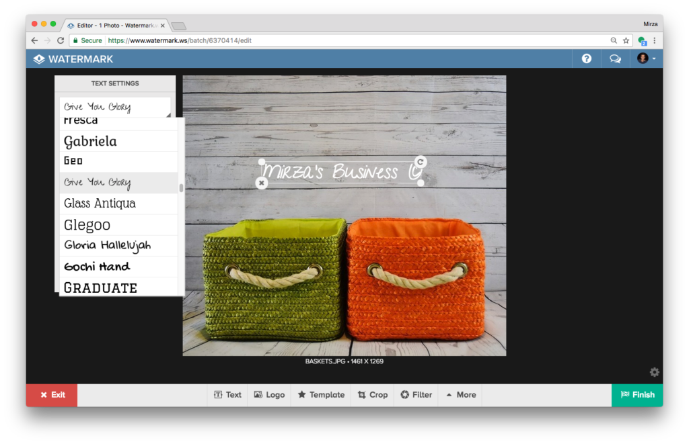Click the browser forward arrow
The image size is (689, 444).
coord(48,40)
